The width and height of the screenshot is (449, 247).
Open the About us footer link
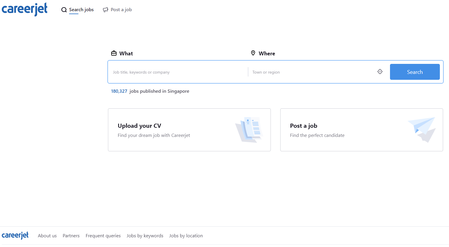[47, 236]
